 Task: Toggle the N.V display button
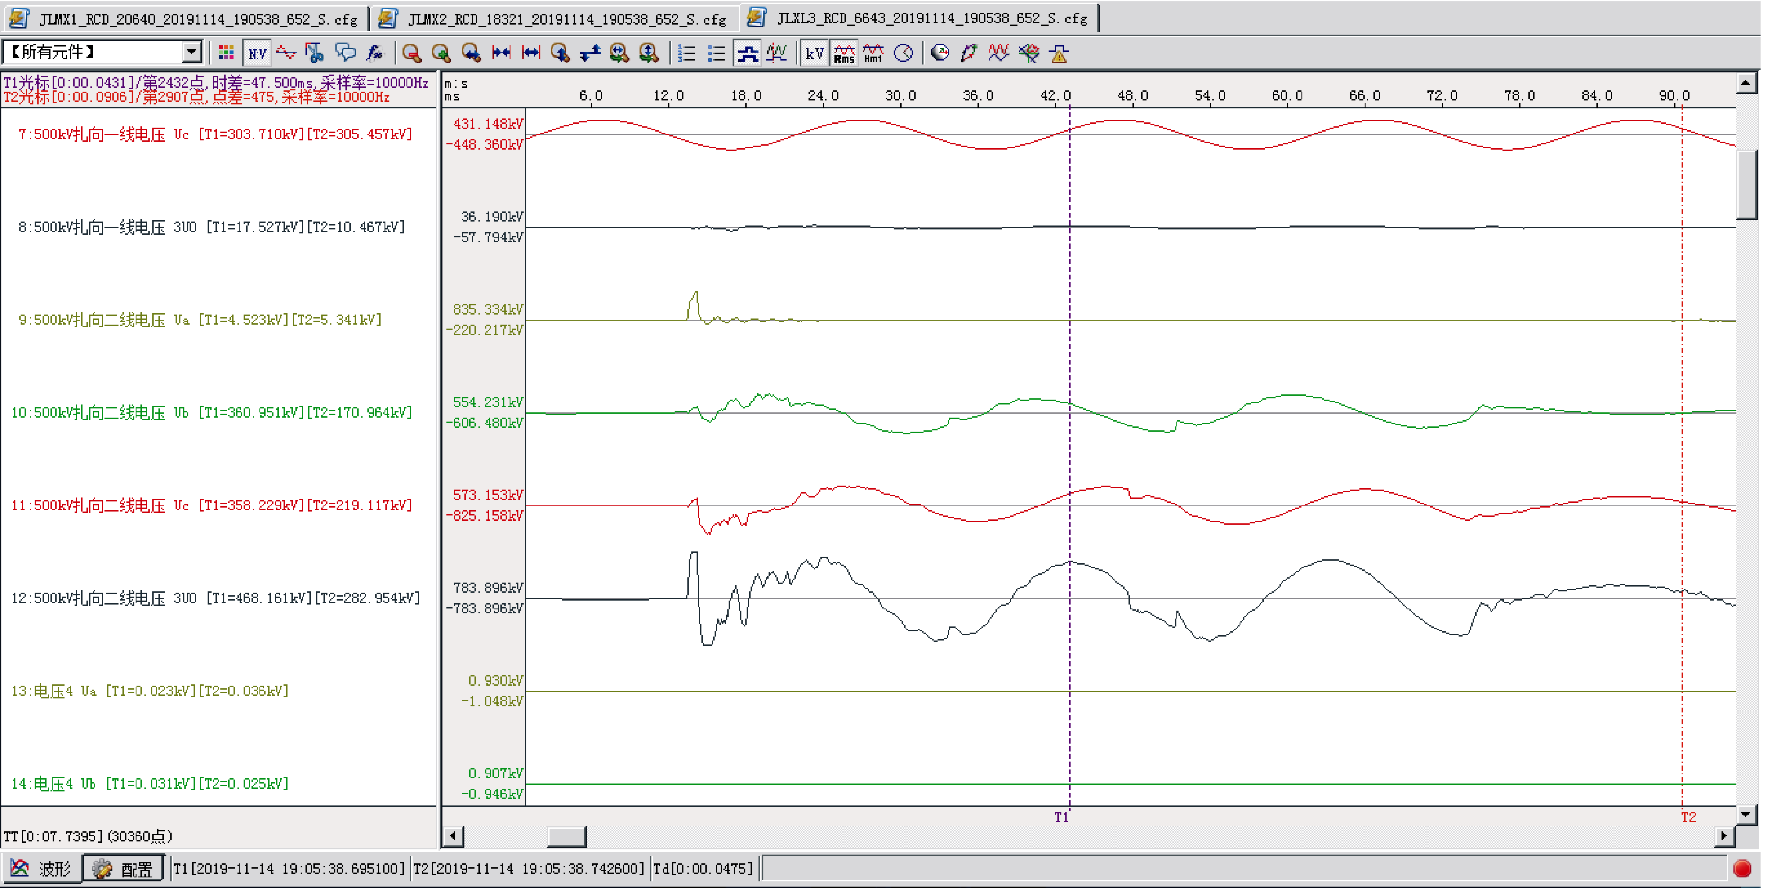257,53
